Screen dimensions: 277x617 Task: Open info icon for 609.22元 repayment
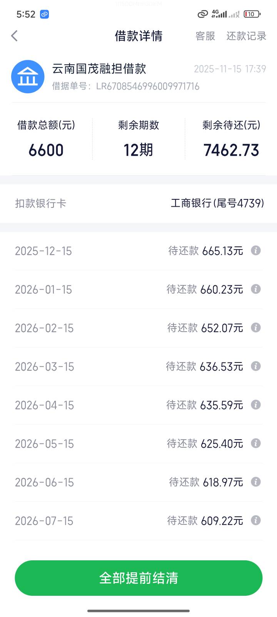(256, 521)
